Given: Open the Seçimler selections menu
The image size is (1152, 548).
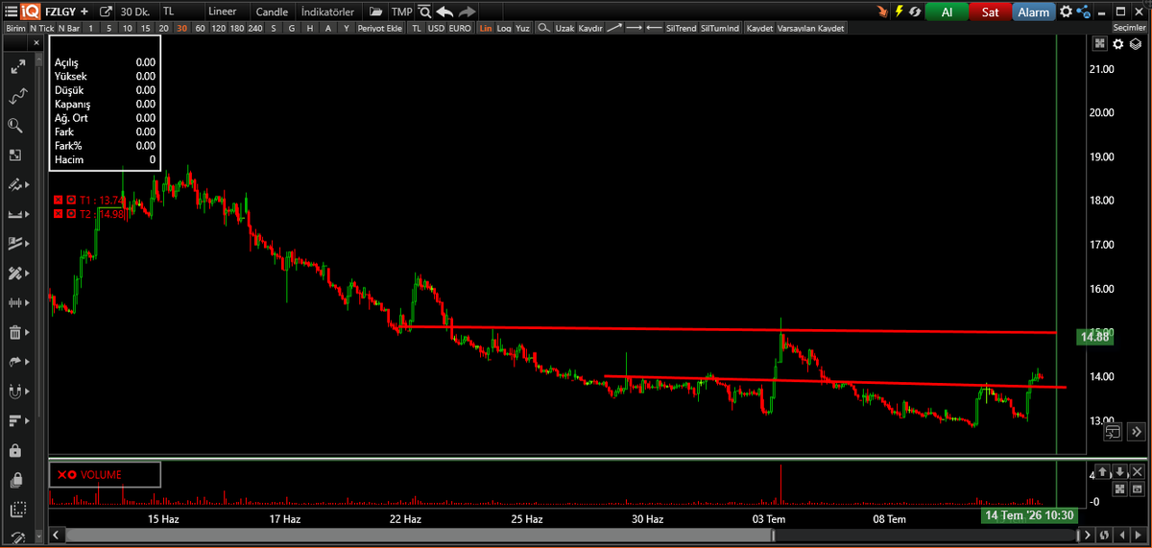Looking at the screenshot, I should coord(1130,29).
